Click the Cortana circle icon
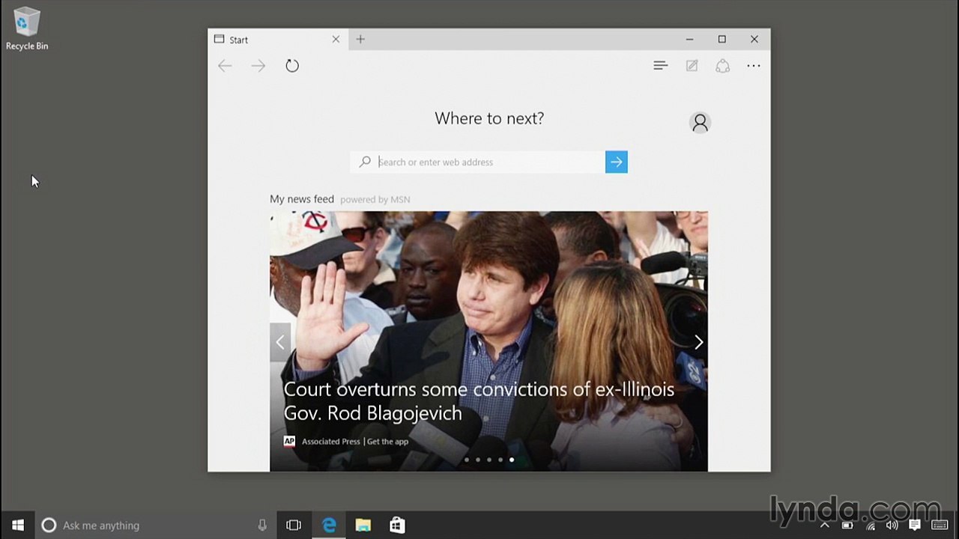 click(x=49, y=526)
